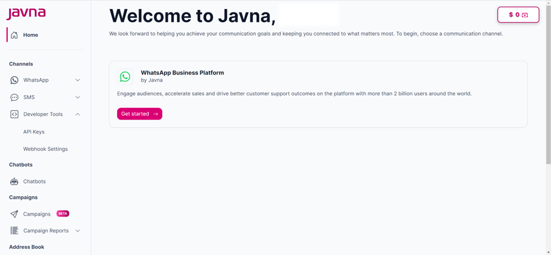Click the WhatsApp sidebar icon
Screen dimensions: 551x255
(x=14, y=80)
